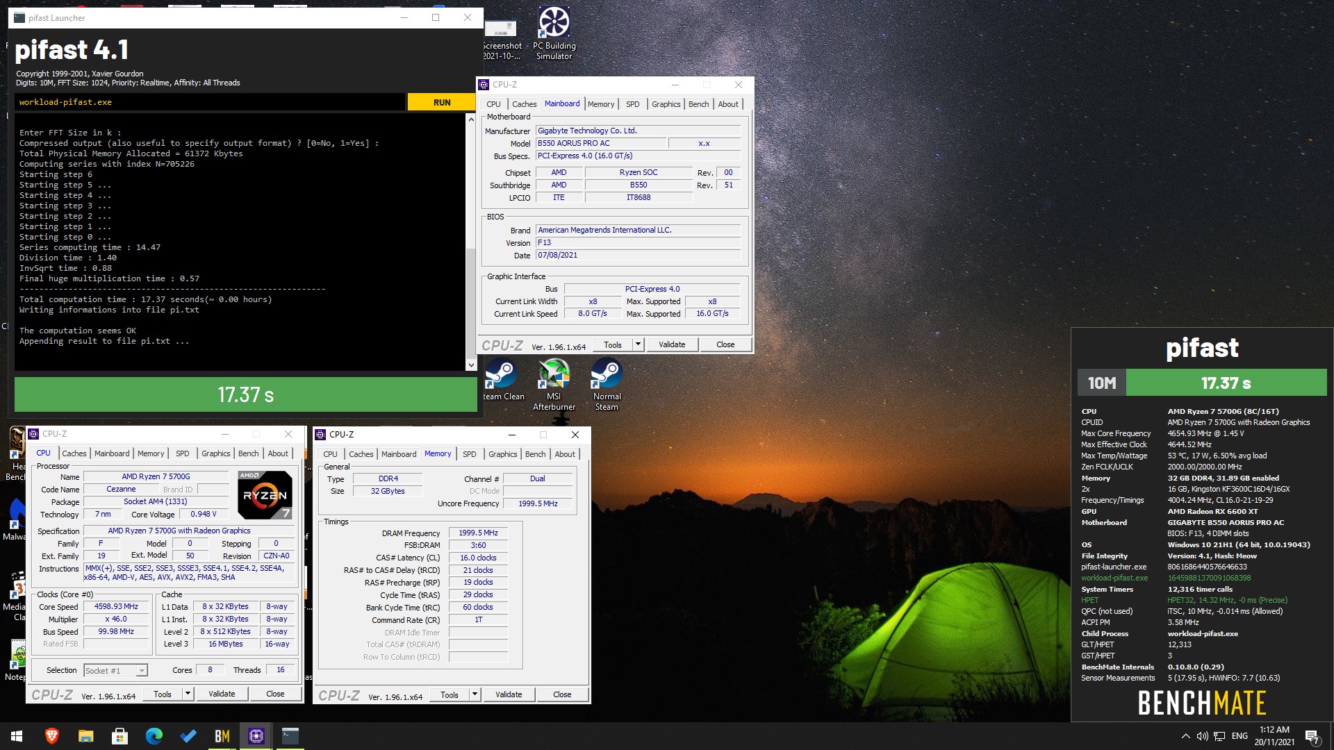Open Windows Start menu
The image size is (1334, 750).
click(17, 736)
